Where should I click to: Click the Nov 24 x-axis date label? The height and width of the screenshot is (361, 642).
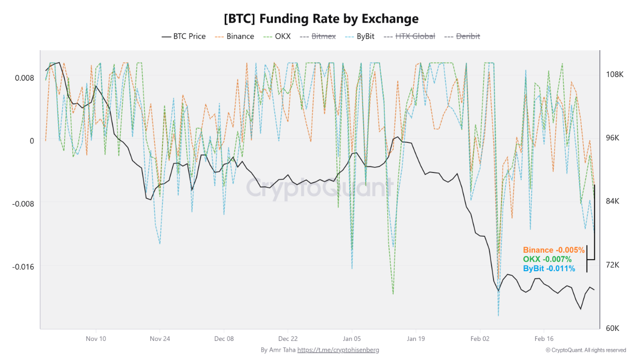[160, 338]
